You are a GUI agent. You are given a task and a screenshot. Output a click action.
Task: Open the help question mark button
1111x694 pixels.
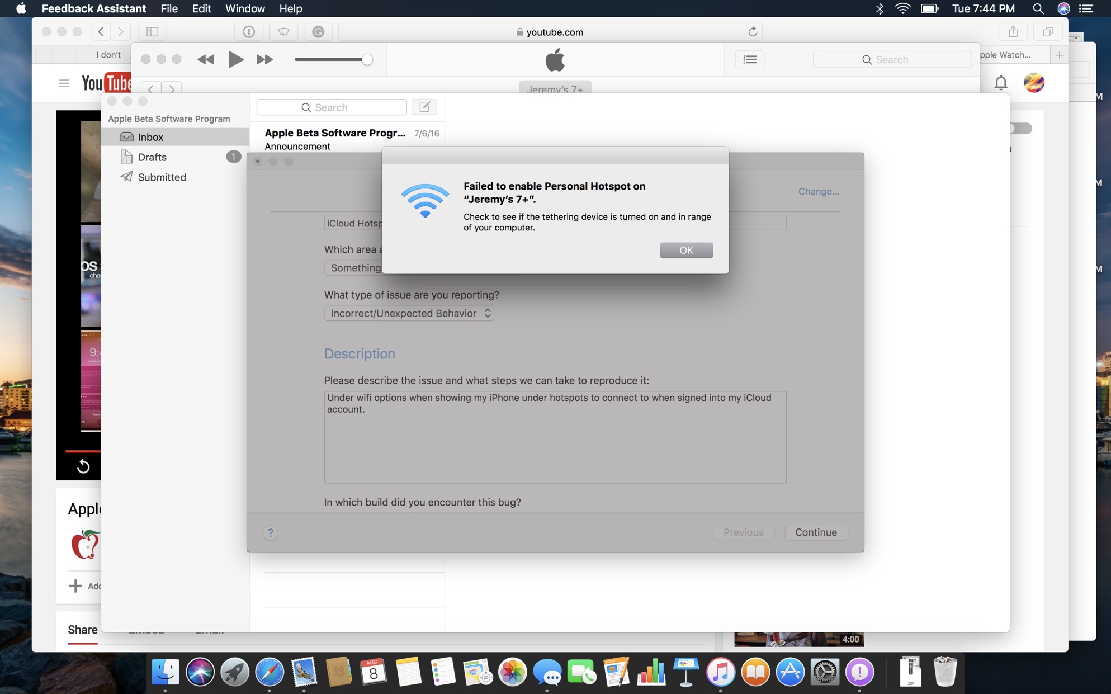point(270,532)
